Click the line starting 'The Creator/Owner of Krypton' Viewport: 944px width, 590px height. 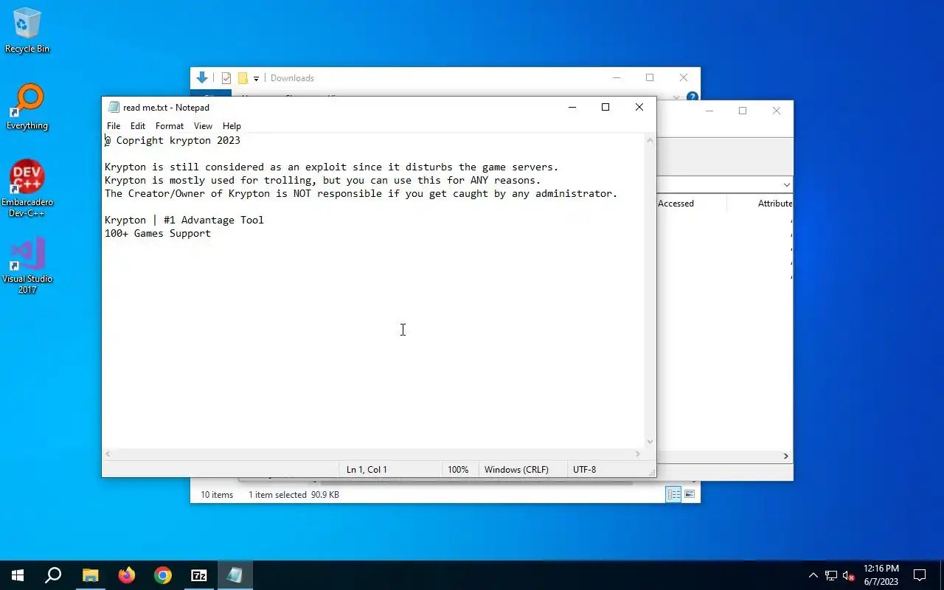pyautogui.click(x=361, y=193)
